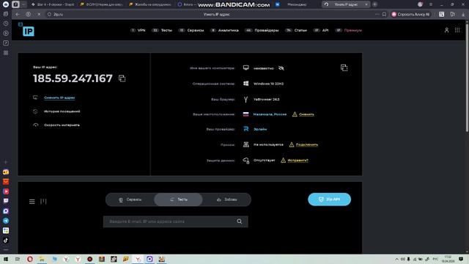This screenshot has width=469, height=264.
Task: Select the Забавы pill tab
Action: 226,199
